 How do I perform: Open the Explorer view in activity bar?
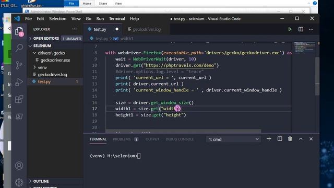coord(19,31)
